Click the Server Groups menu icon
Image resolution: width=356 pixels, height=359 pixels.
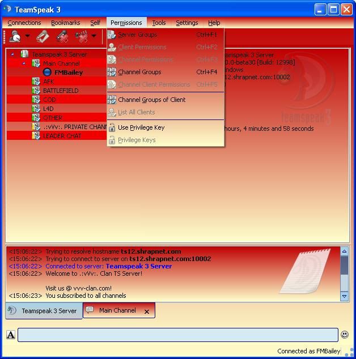coord(112,35)
